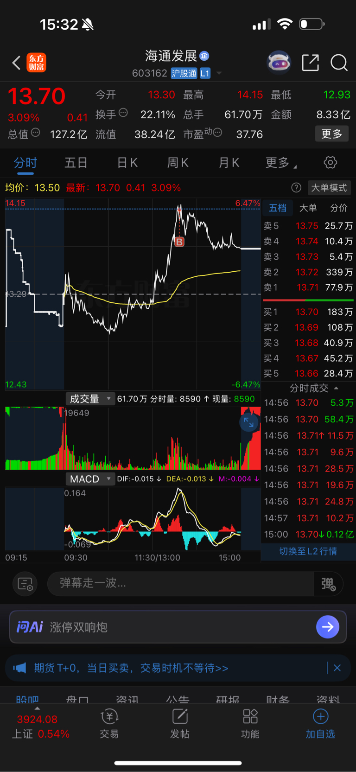Tap the share icon
The width and height of the screenshot is (356, 772).
(x=310, y=62)
